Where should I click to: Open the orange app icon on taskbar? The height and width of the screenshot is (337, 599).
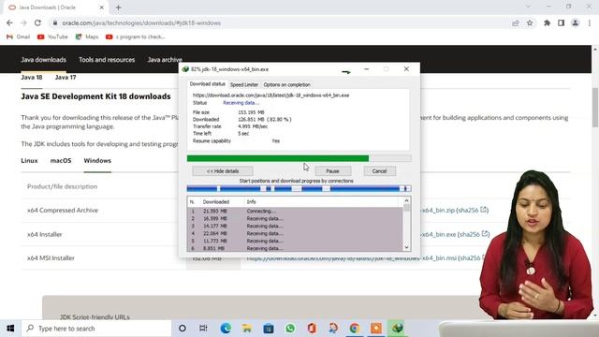click(376, 329)
